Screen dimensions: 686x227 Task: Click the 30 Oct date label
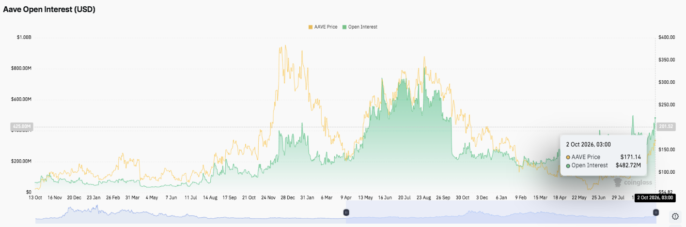click(463, 197)
